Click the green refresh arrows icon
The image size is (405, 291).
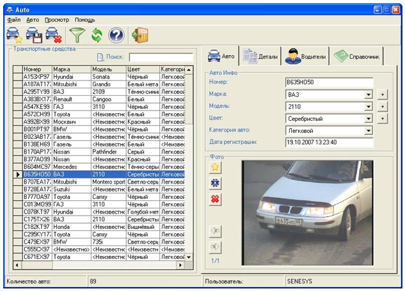pos(97,35)
